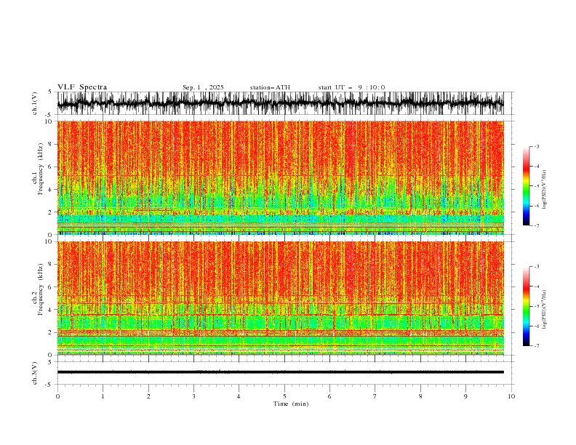
Task: Click the ch.2 PSD color bar
Action: (527, 306)
